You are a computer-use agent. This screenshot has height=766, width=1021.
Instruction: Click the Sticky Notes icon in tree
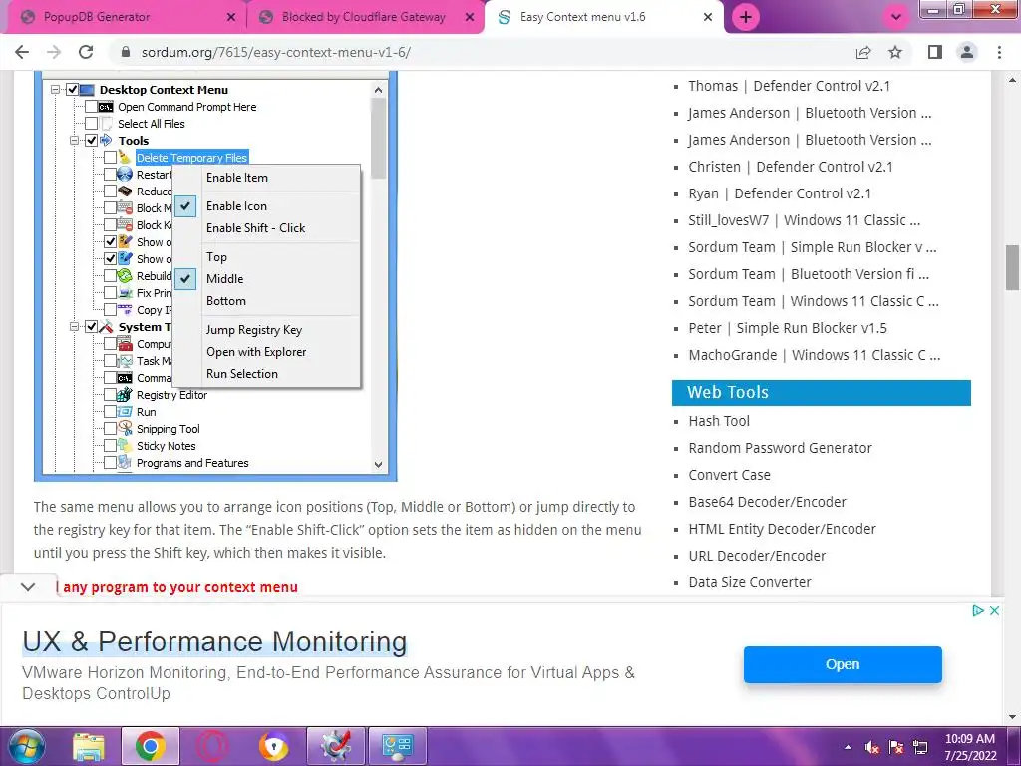click(125, 446)
